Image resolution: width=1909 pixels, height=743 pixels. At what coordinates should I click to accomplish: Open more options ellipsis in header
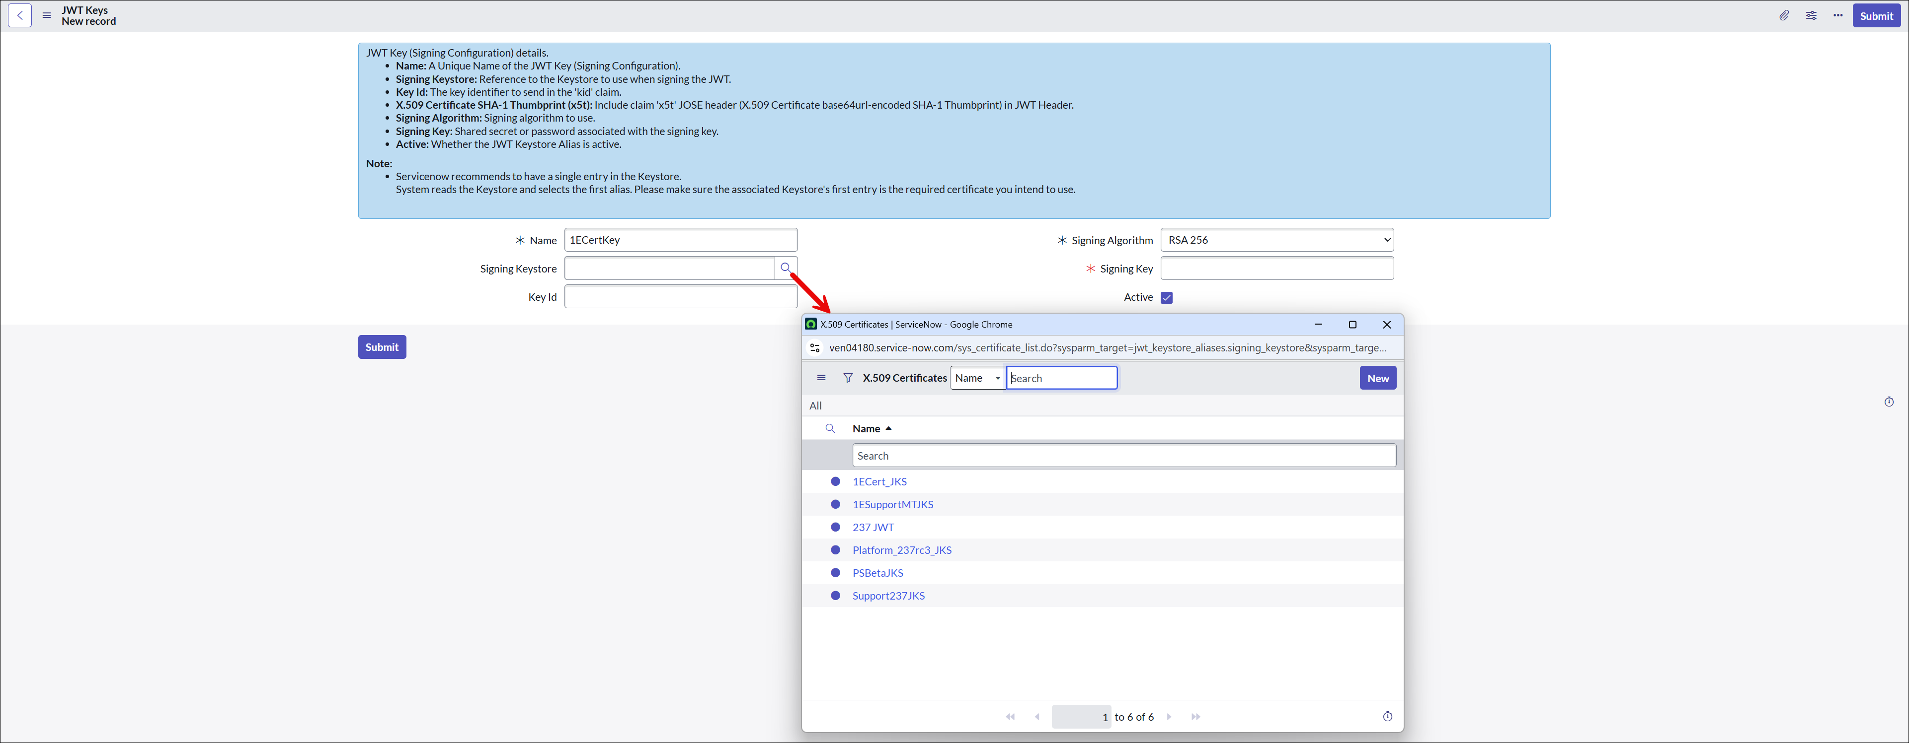(x=1838, y=15)
